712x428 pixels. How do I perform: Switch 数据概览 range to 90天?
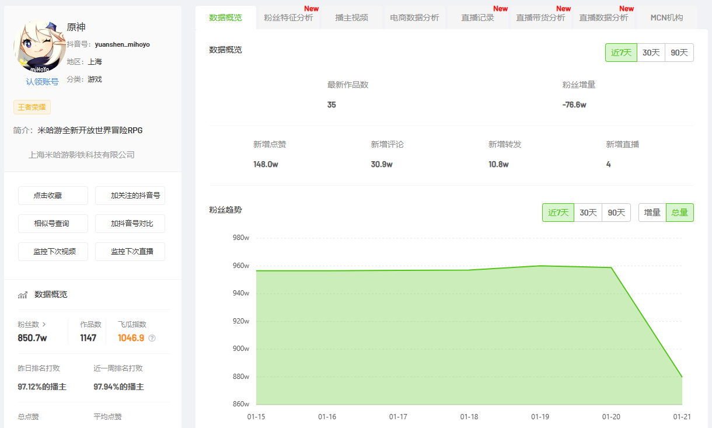pyautogui.click(x=679, y=53)
